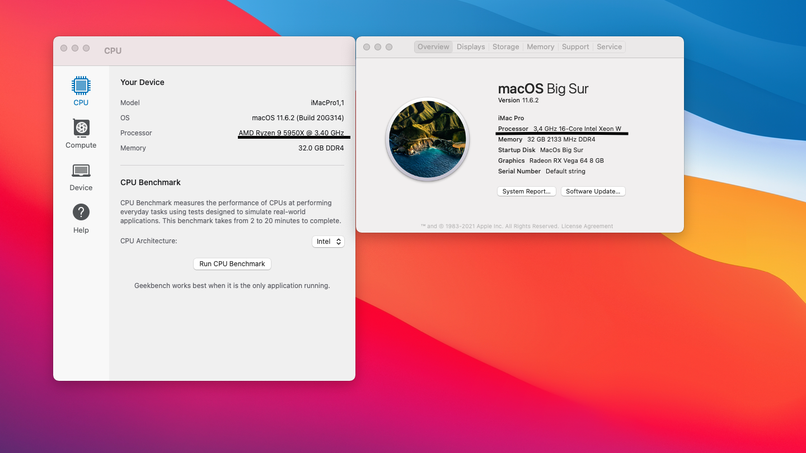Open the Help question mark icon
The height and width of the screenshot is (453, 806).
(81, 213)
